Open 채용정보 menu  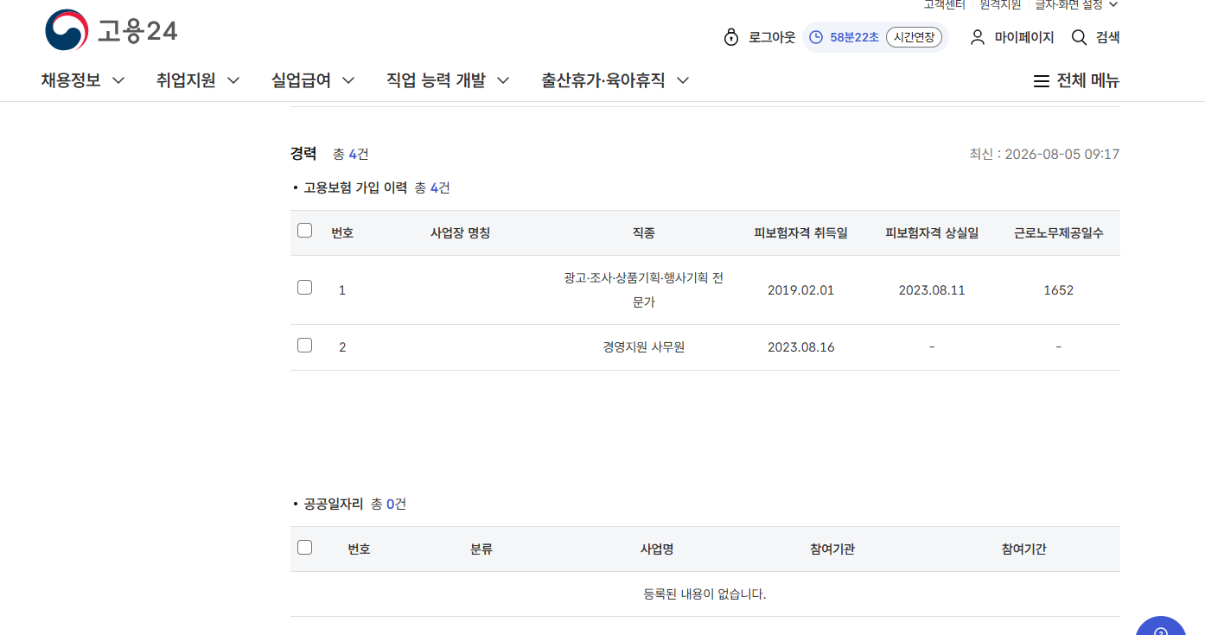71,80
